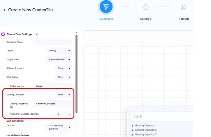Go to the Publish rocket icon

point(184,7)
